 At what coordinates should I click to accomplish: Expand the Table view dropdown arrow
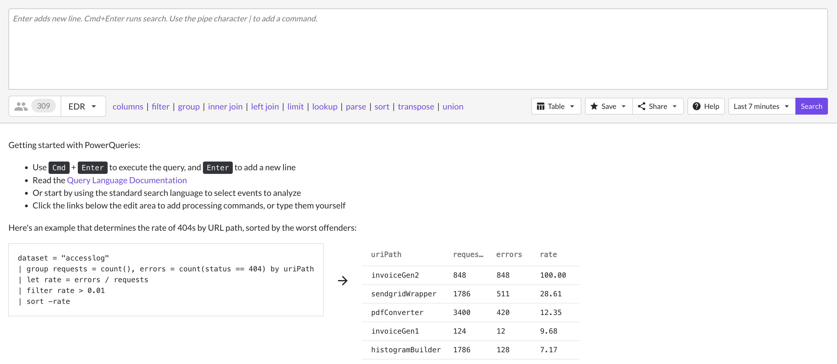pyautogui.click(x=572, y=106)
